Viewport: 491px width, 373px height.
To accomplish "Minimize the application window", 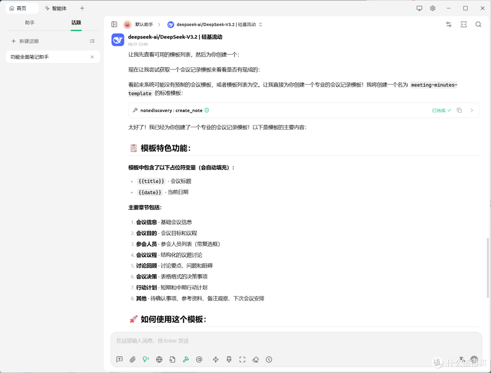I will coord(449,8).
